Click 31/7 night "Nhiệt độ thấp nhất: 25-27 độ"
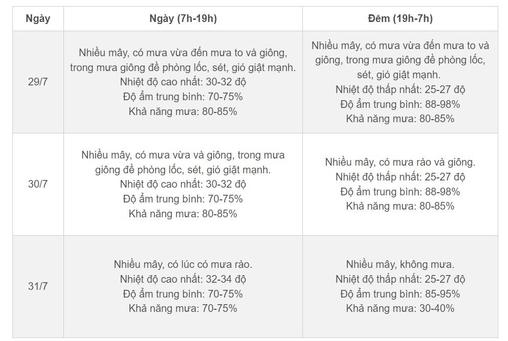Screen dimensions: 508x341 click(x=400, y=279)
